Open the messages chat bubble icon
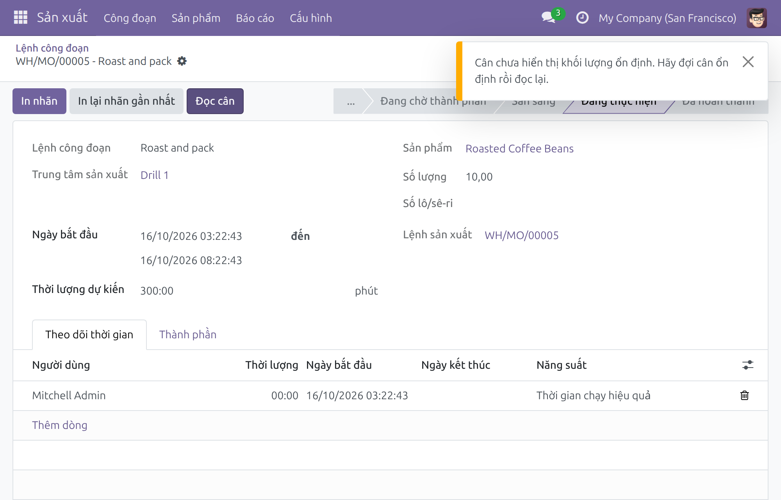The width and height of the screenshot is (781, 500). coord(548,18)
